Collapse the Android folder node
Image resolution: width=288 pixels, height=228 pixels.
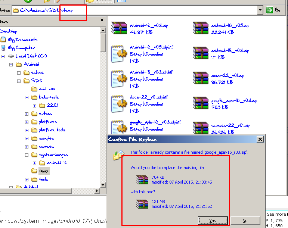tap(11, 65)
